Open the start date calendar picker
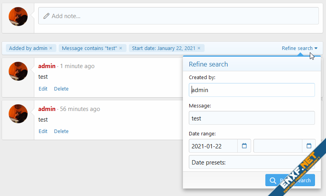 click(244, 146)
